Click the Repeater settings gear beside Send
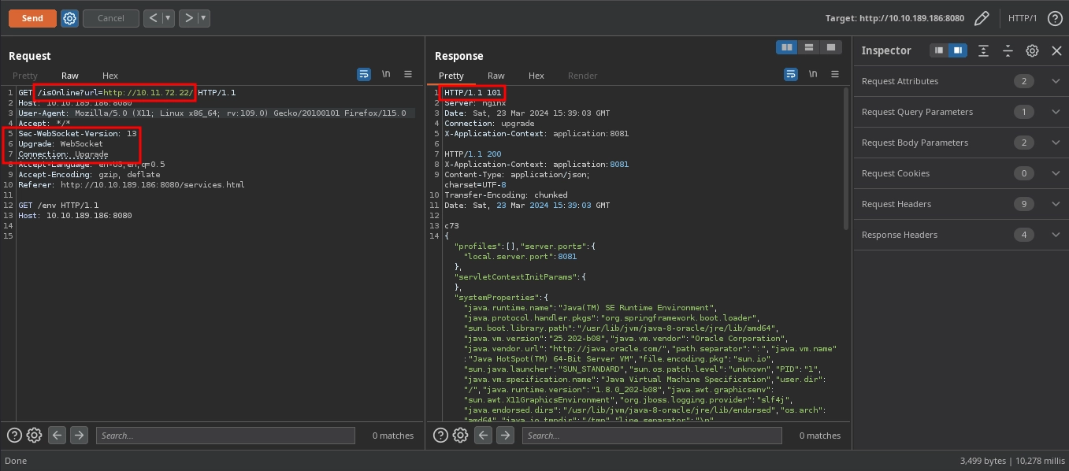Image resolution: width=1069 pixels, height=471 pixels. point(69,18)
